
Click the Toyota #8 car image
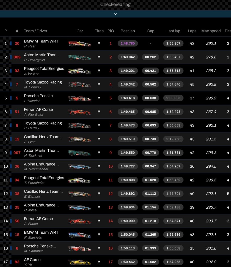pos(80,126)
